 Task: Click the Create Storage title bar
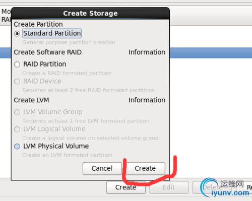[90, 13]
